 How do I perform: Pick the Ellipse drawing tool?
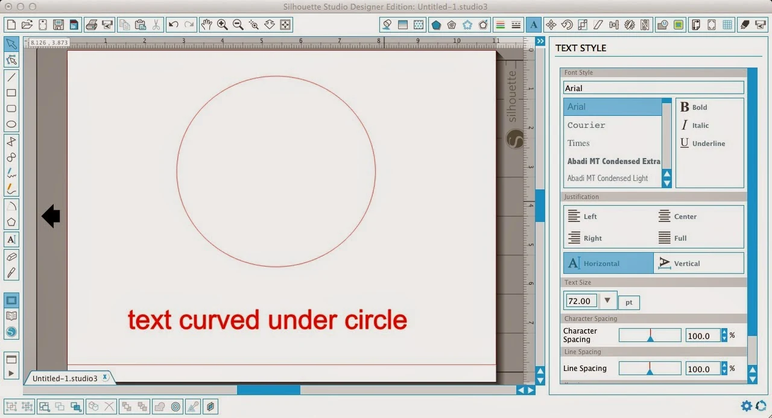[x=11, y=124]
